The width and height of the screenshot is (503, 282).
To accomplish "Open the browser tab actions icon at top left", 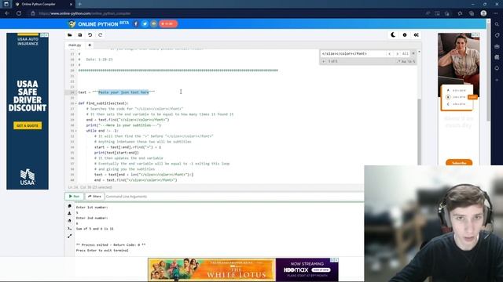I will (6, 4).
